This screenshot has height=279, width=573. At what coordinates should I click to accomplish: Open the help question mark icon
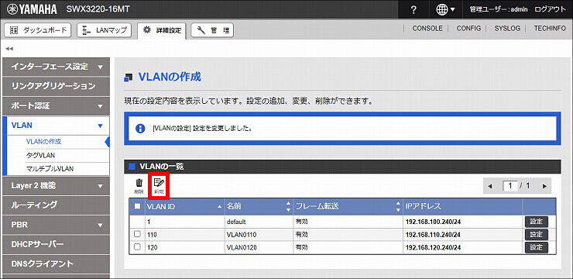tap(413, 9)
